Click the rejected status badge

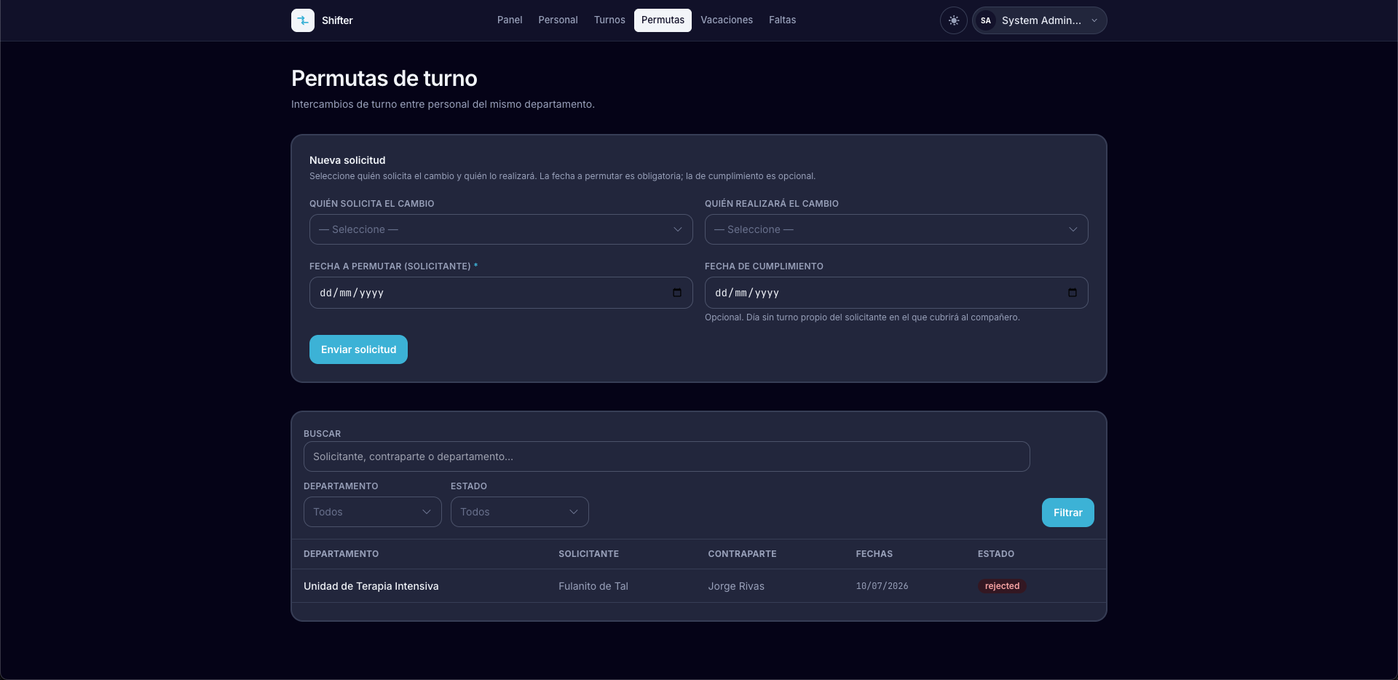1002,586
